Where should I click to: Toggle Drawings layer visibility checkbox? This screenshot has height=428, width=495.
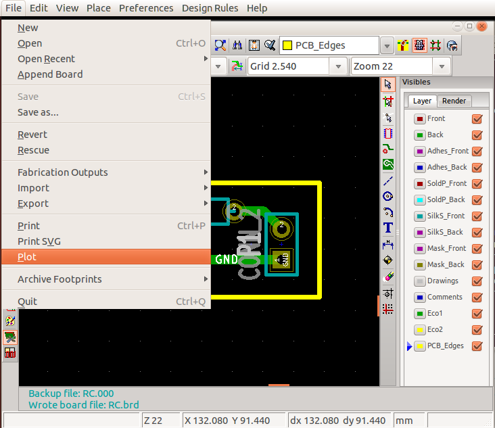477,281
